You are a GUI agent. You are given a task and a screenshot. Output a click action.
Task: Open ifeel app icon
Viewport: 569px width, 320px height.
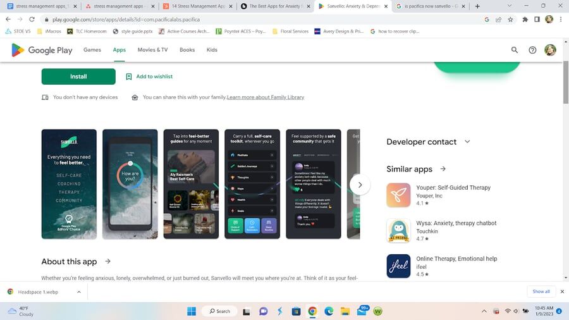coord(398,266)
